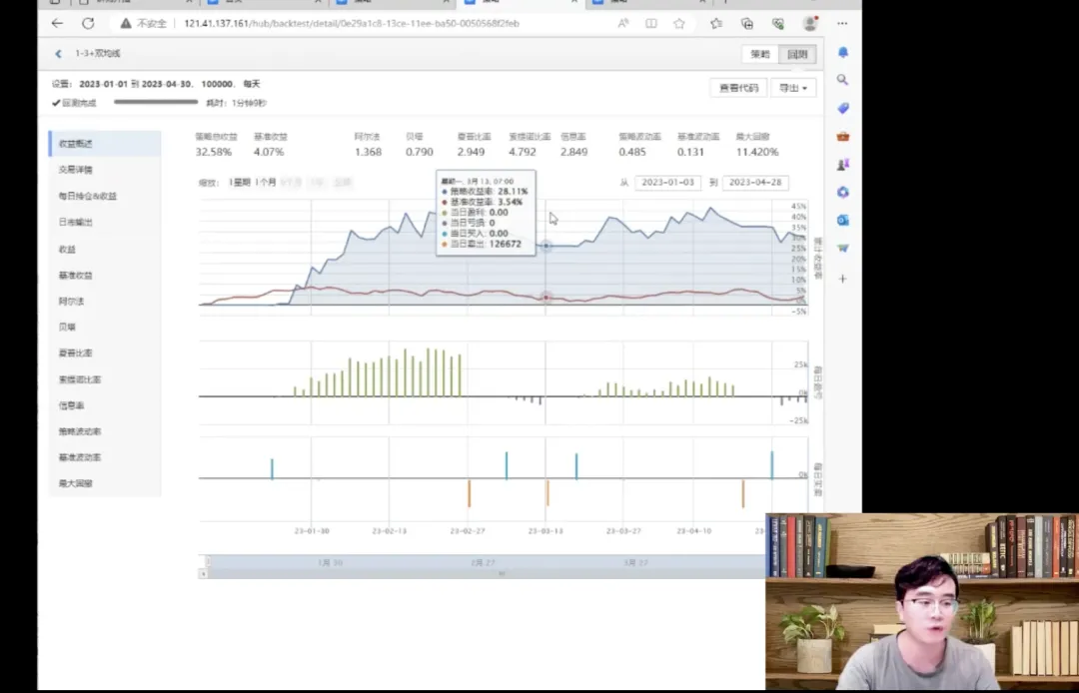1079x693 pixels.
Task: Click the plus icon to customize sidebar
Action: pos(842,279)
